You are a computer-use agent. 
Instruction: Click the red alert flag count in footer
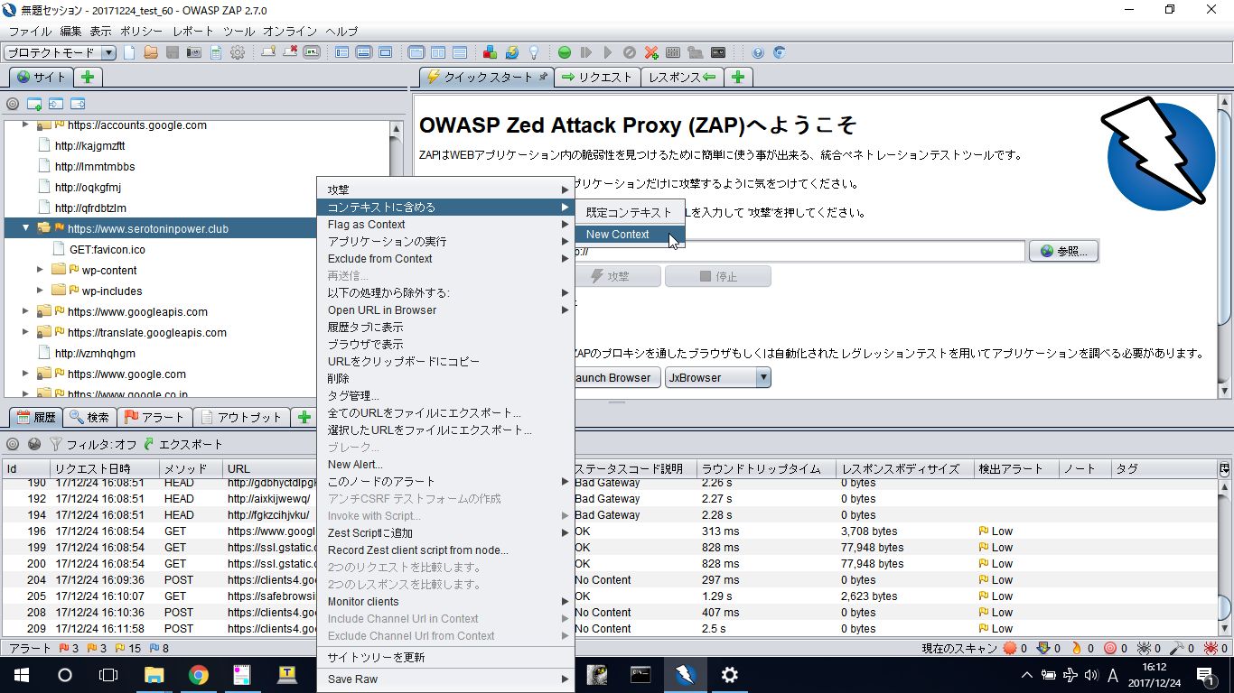click(69, 648)
